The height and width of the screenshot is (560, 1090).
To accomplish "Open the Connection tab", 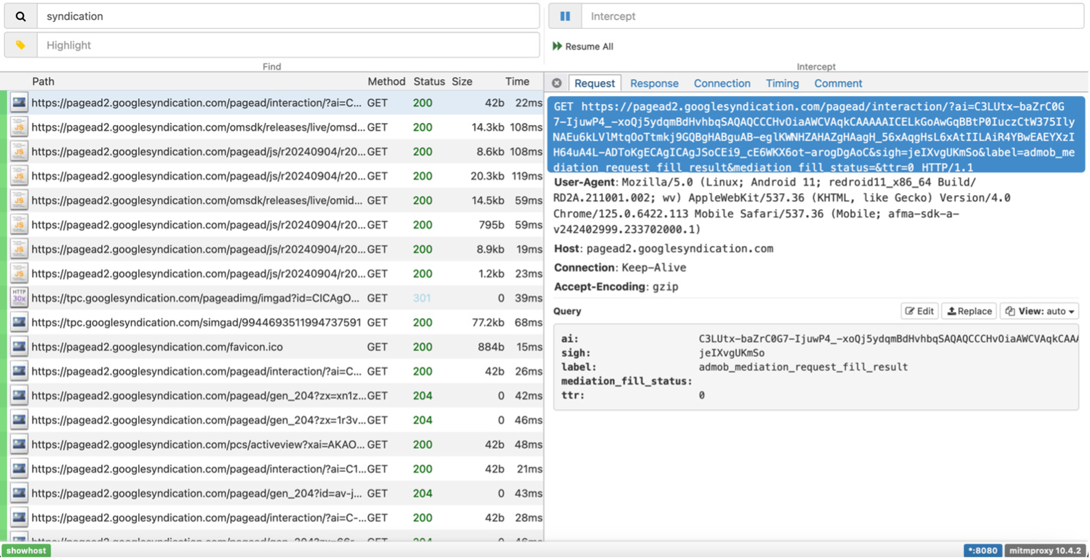I will [x=721, y=83].
